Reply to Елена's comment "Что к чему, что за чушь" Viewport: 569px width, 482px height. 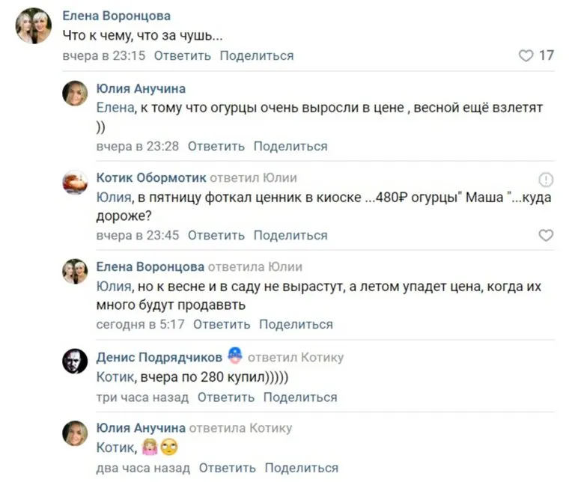coord(183,55)
